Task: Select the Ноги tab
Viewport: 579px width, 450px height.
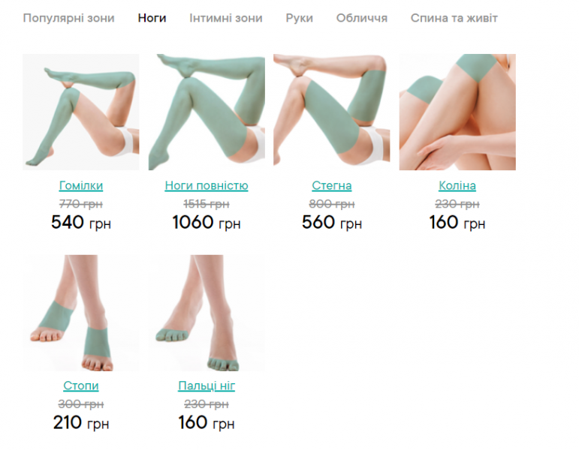Action: click(152, 18)
